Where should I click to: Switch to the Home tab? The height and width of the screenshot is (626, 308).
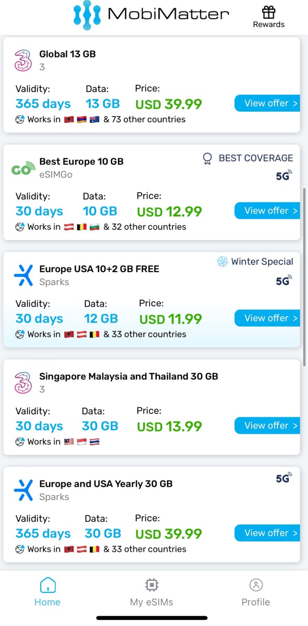click(47, 592)
